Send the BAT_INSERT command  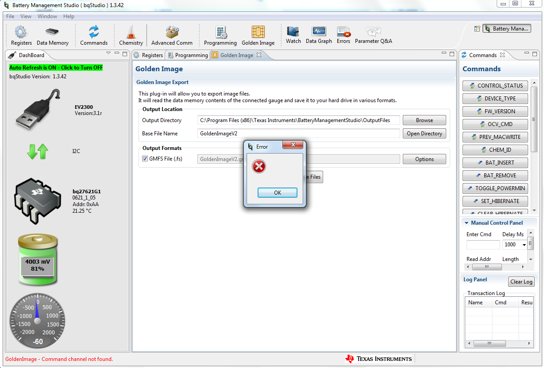[495, 163]
